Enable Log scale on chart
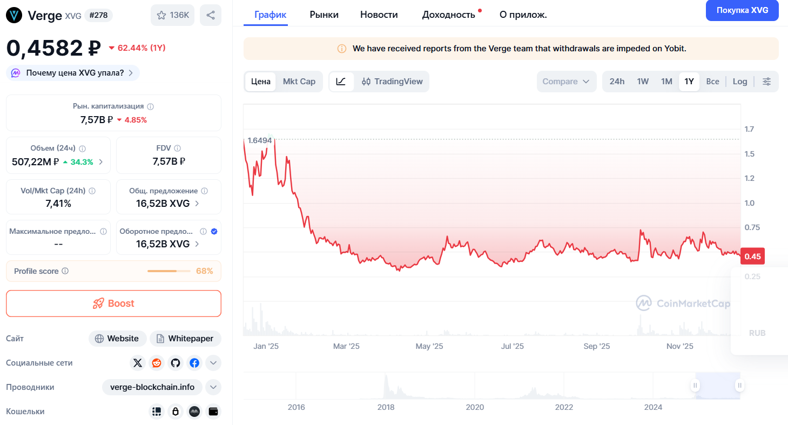This screenshot has width=788, height=425. [x=739, y=82]
